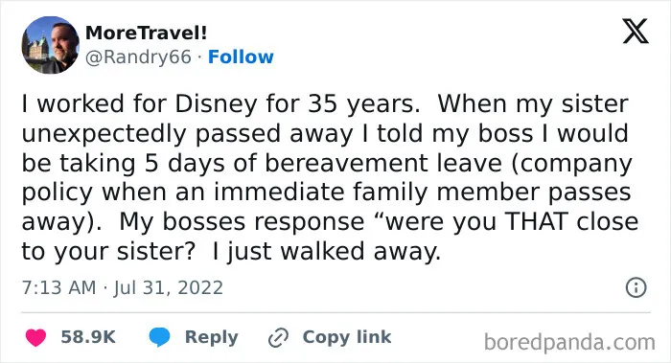
Task: Click the Reply label
Action: tap(212, 337)
